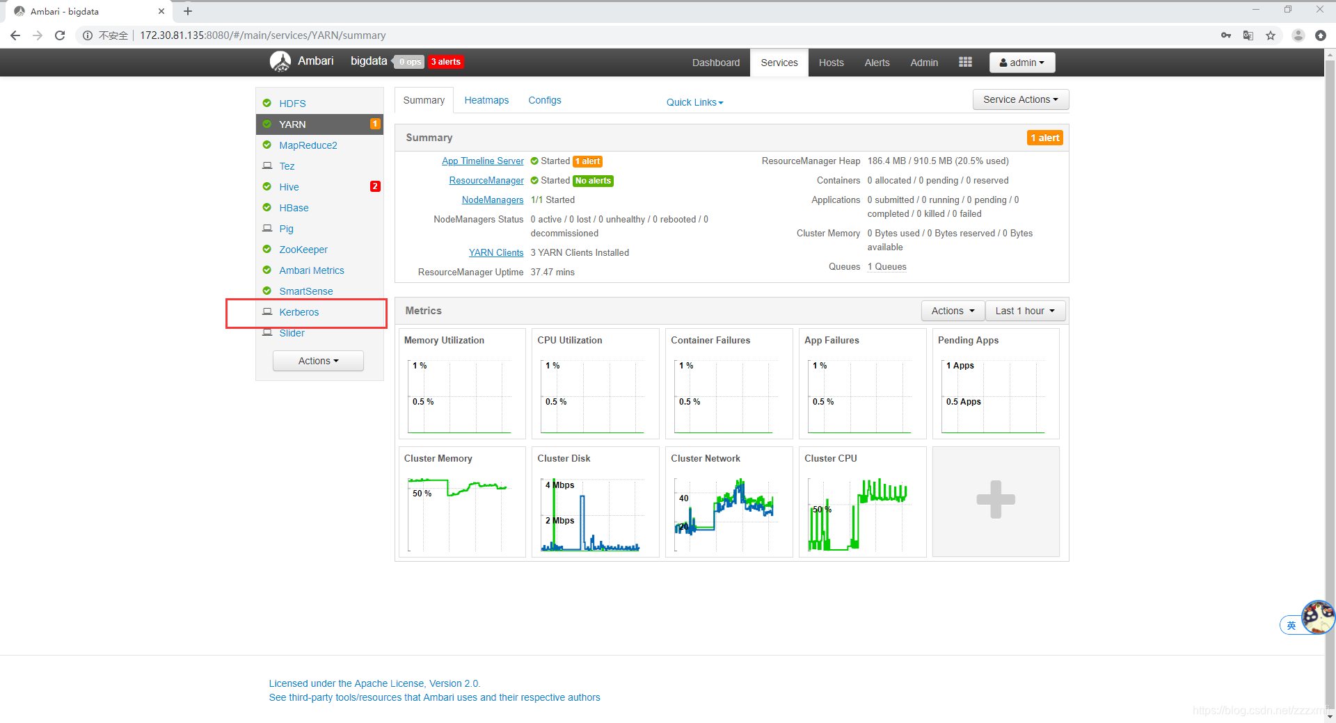This screenshot has width=1336, height=723.
Task: Click the 0 ops background operations badge
Action: (409, 62)
